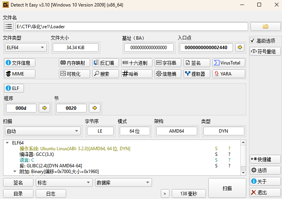The image size is (282, 199).
Task: Open 节 sections arrow button
Action: coord(95,108)
